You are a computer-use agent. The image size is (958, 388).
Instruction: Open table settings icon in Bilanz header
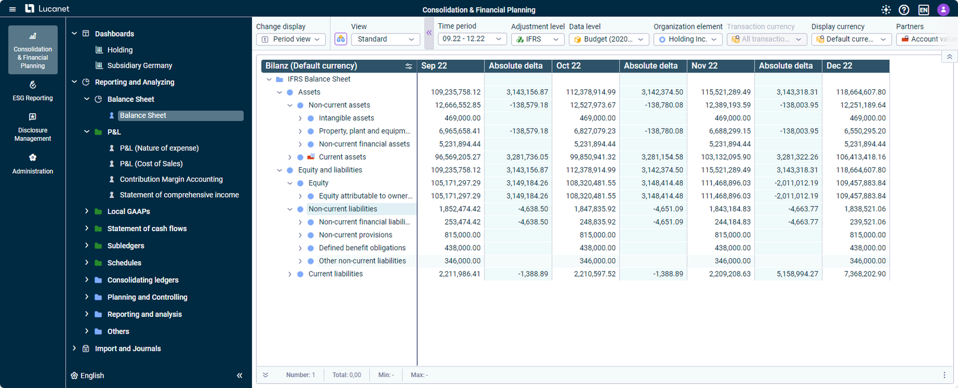click(408, 66)
